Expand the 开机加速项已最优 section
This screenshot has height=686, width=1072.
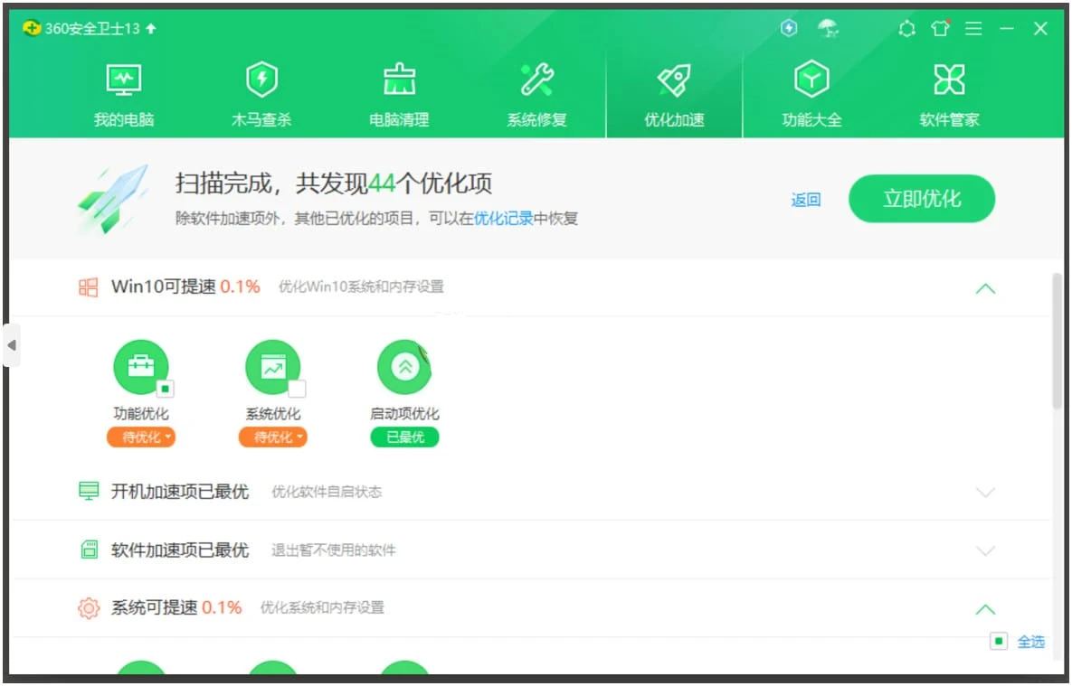(985, 493)
